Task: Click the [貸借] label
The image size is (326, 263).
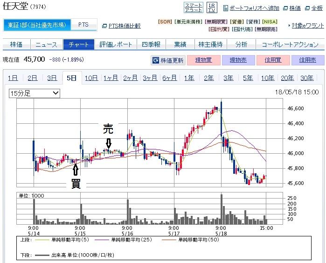Action: (237, 21)
